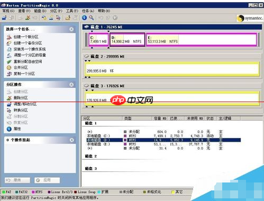Click the convert partition toolbar icon with arrows
The image size is (264, 201).
pyautogui.click(x=58, y=17)
